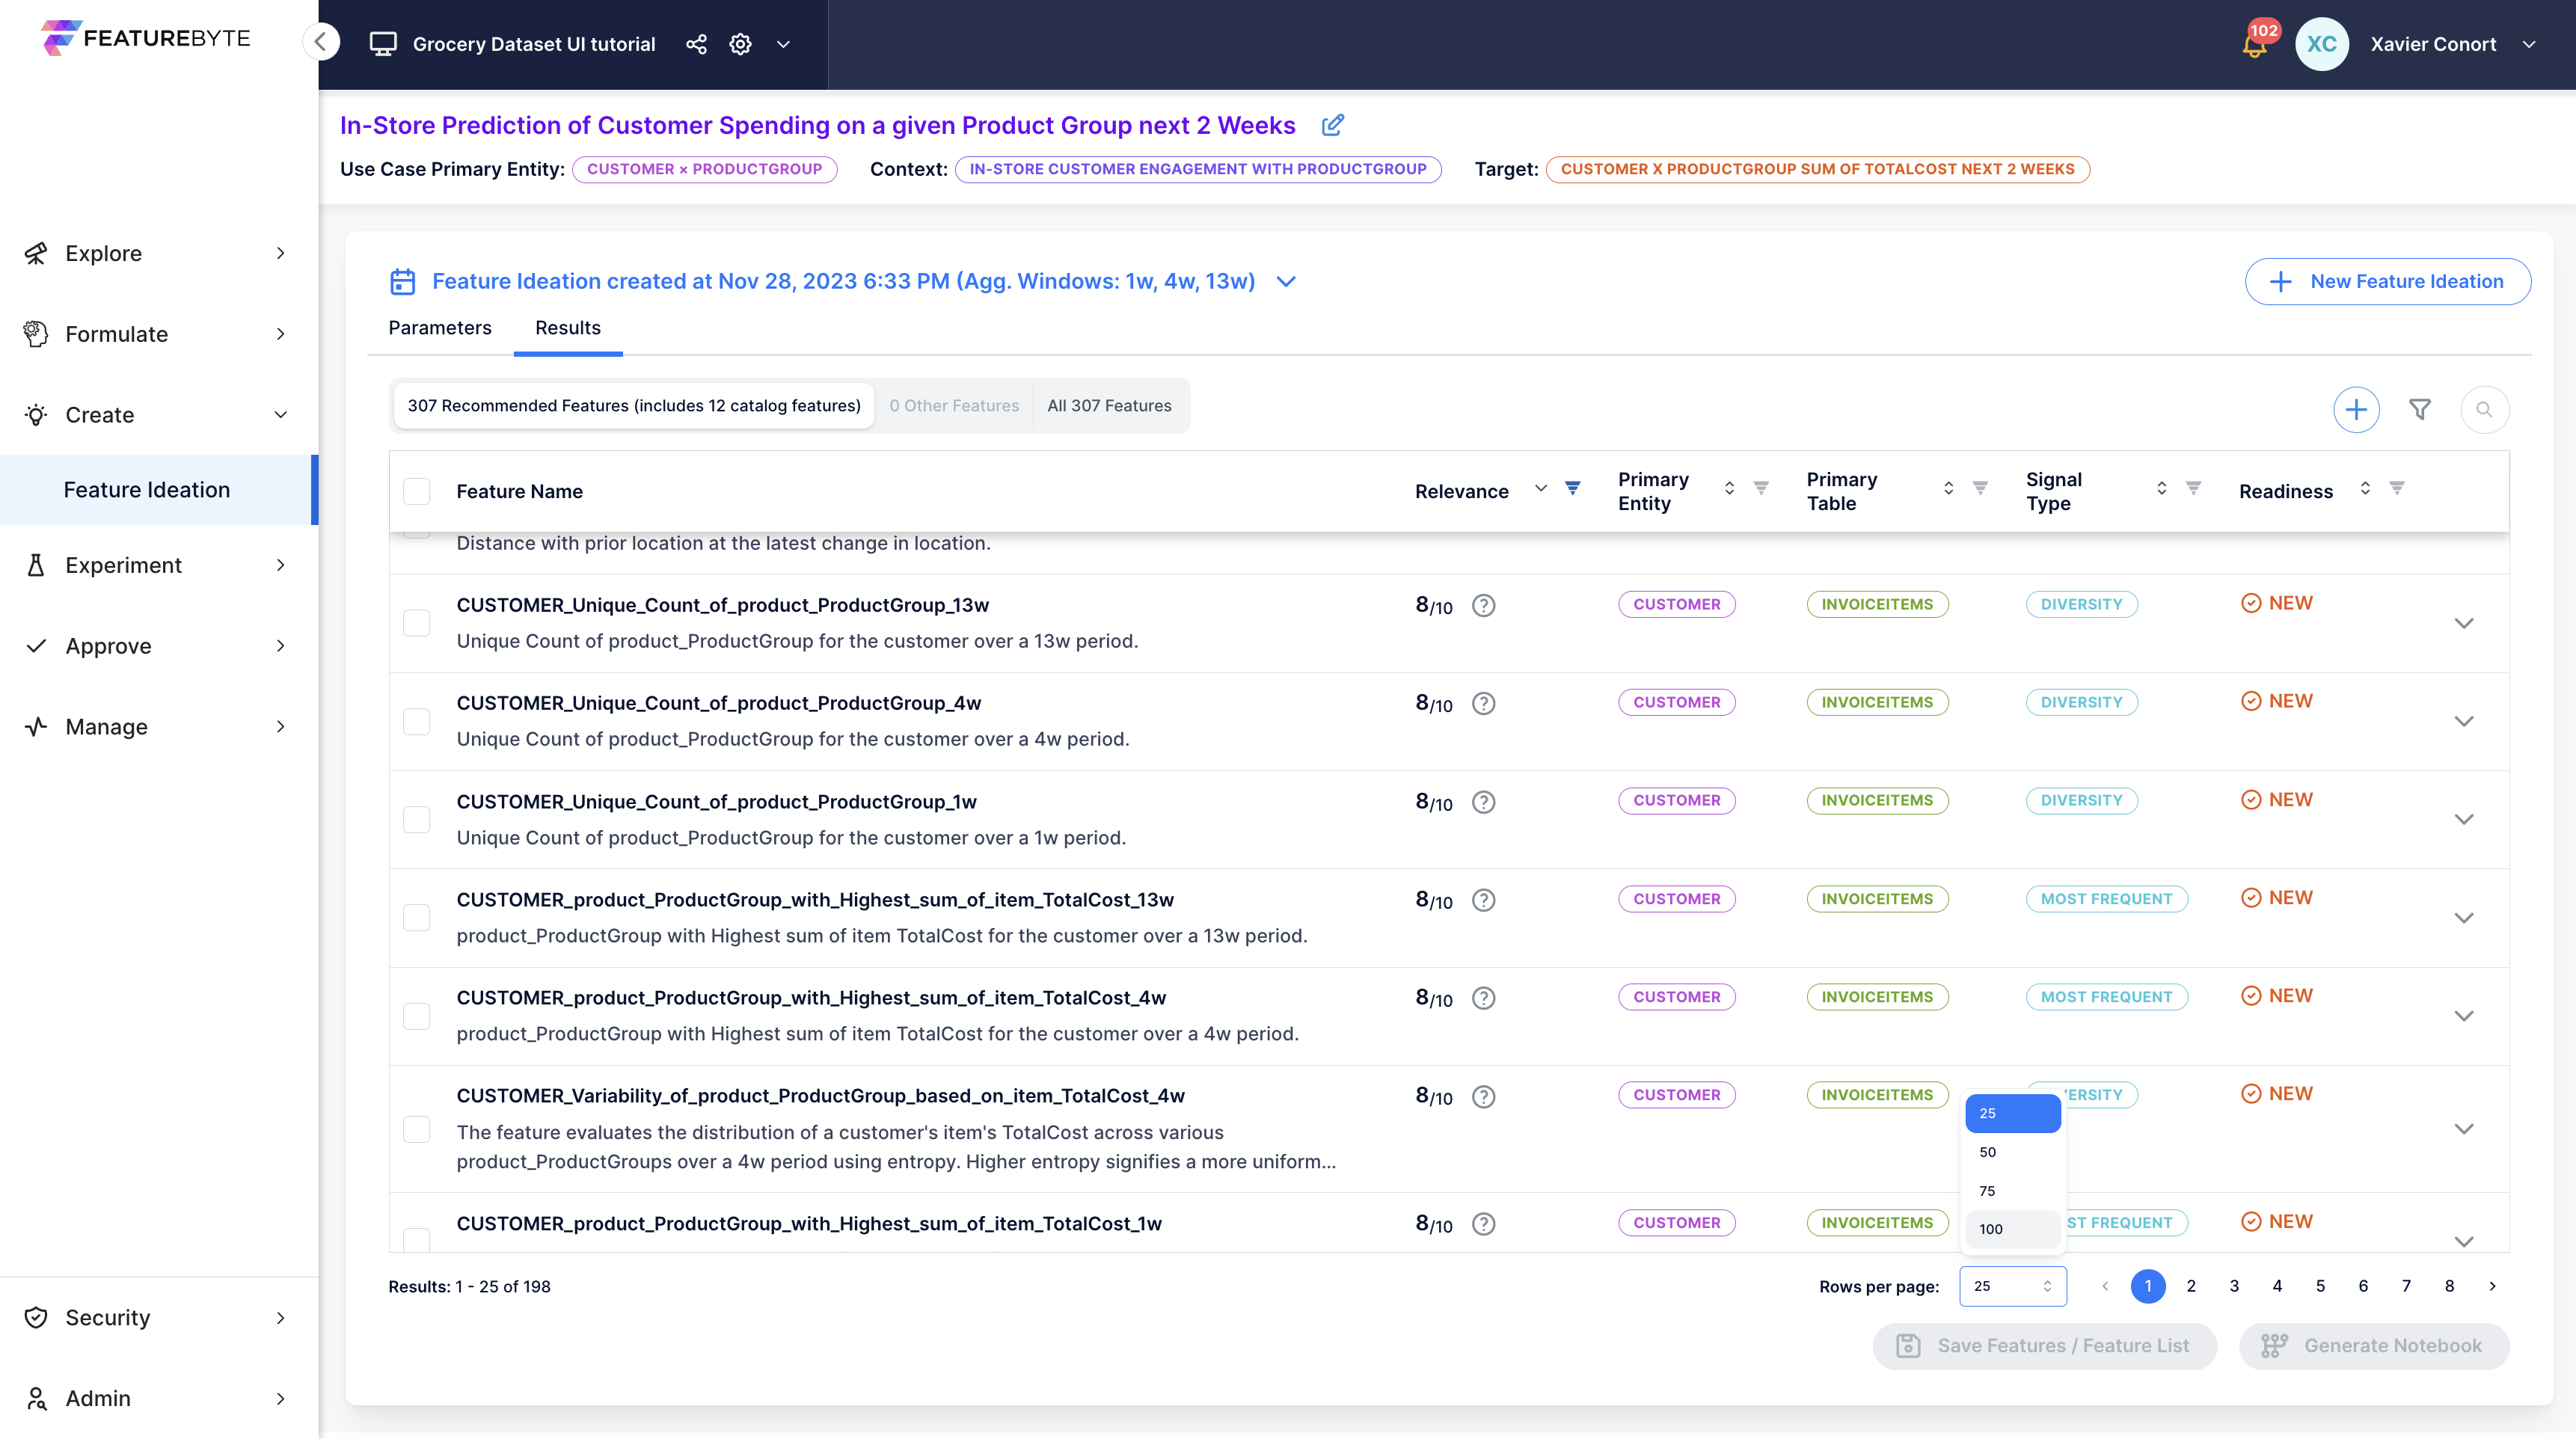
Task: Select All 307 Features tab
Action: tap(1109, 405)
